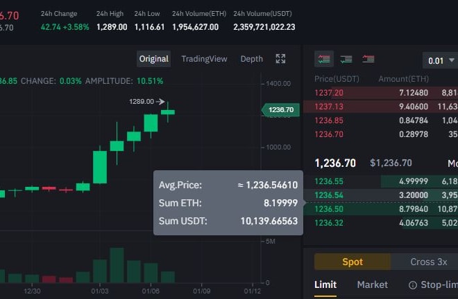Click the Sum USDT value 10,139.66563
This screenshot has width=458, height=299.
(x=269, y=221)
